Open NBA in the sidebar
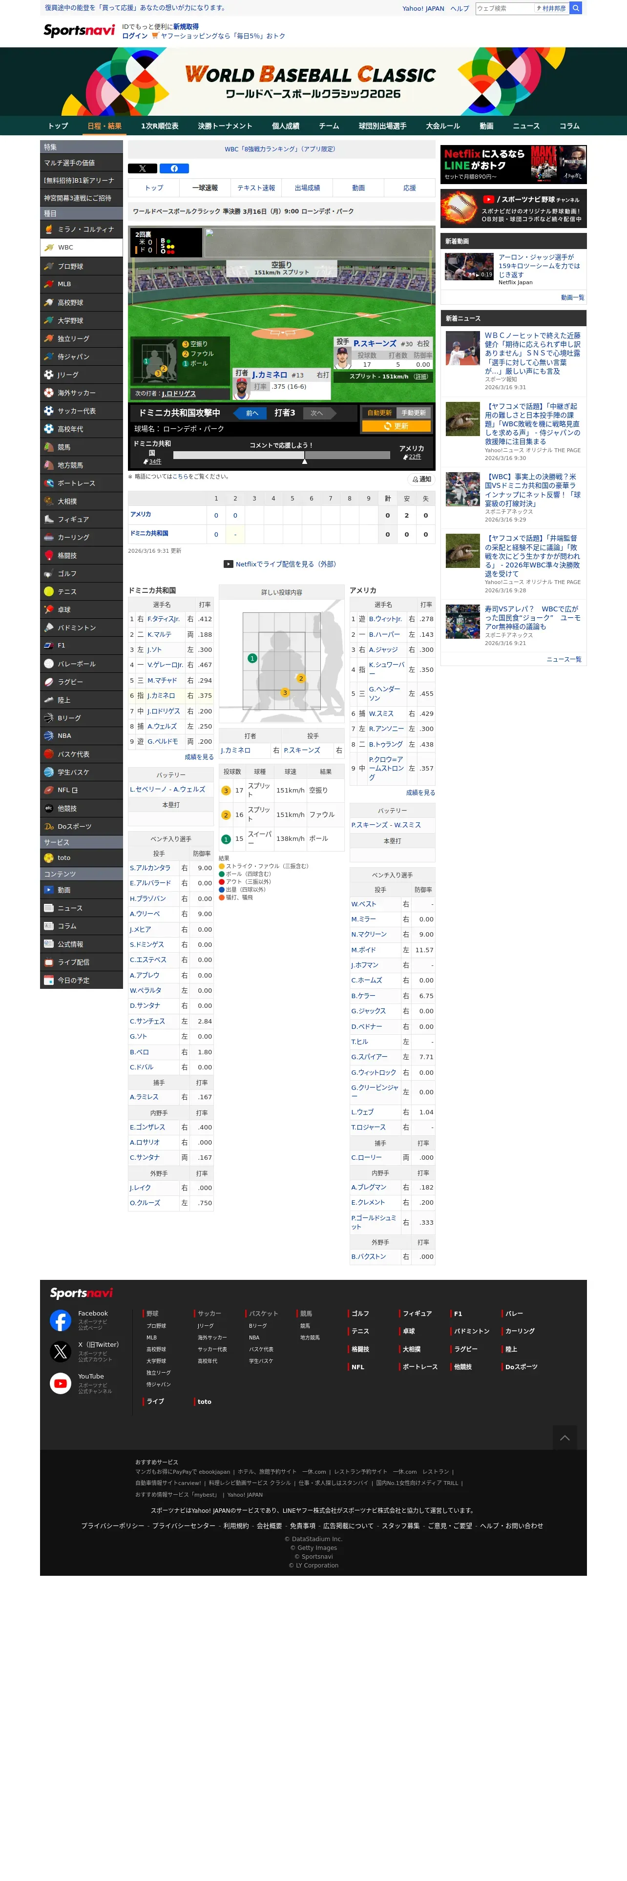 tap(81, 736)
